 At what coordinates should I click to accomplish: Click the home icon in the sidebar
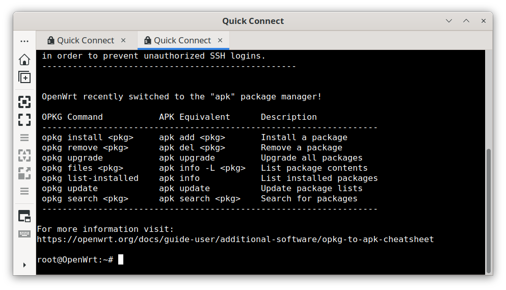click(x=24, y=60)
